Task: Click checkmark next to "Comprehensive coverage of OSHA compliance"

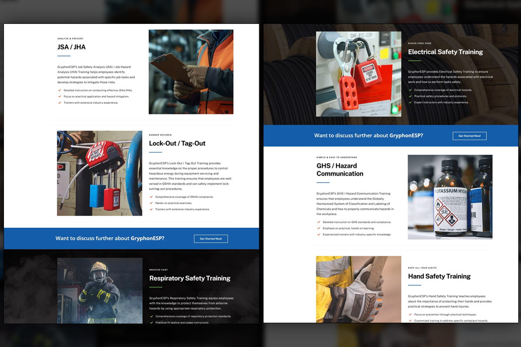Action: (x=151, y=197)
